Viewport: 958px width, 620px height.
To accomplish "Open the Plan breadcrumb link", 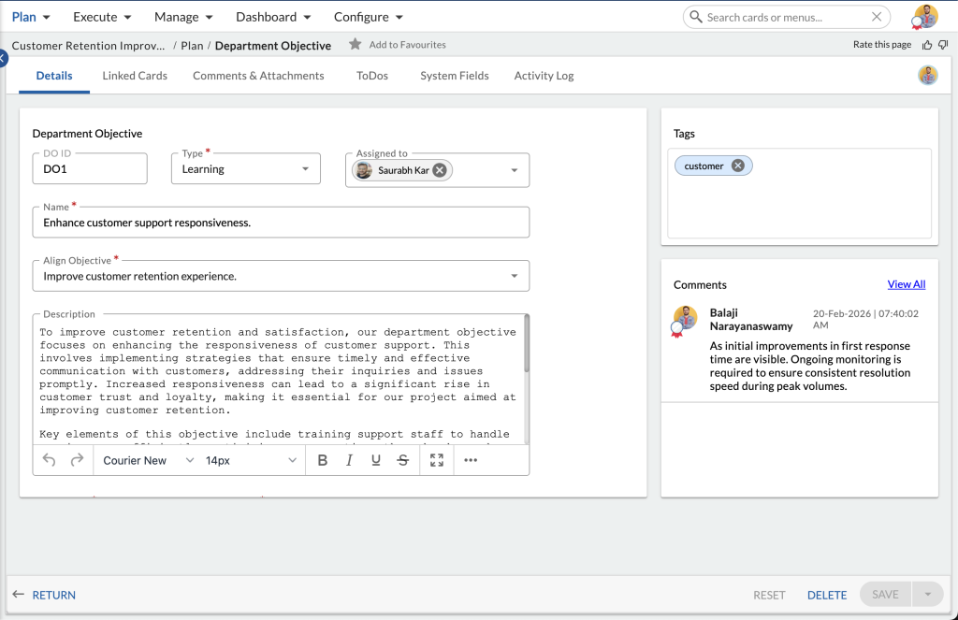I will click(x=192, y=46).
